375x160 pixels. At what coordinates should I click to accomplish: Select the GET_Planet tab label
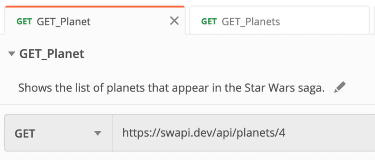click(63, 22)
